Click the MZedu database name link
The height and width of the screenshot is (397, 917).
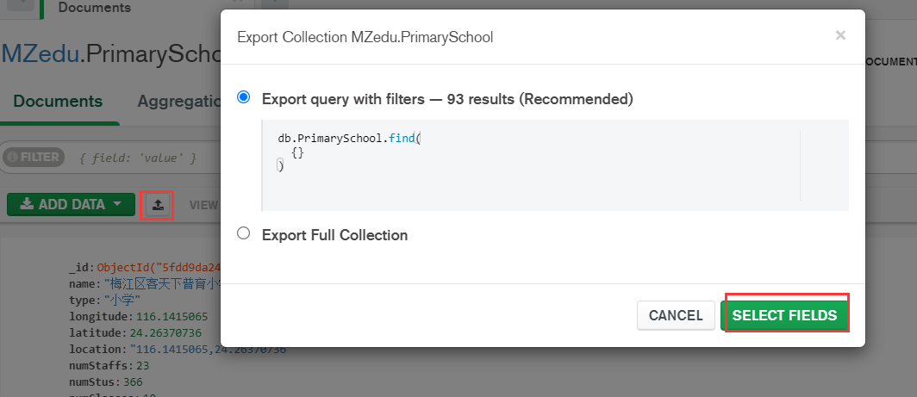click(x=40, y=53)
